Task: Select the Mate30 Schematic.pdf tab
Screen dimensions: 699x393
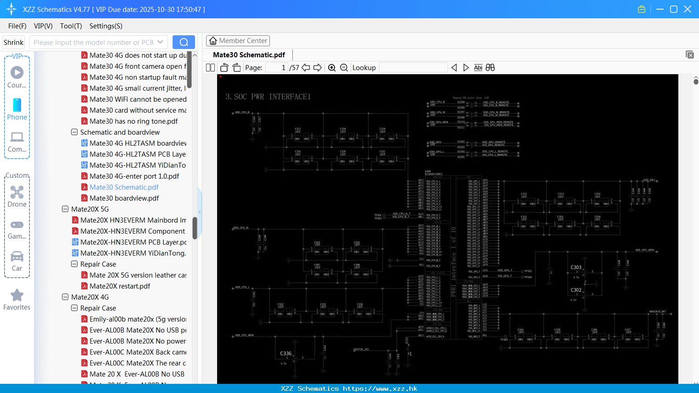Action: coord(249,55)
